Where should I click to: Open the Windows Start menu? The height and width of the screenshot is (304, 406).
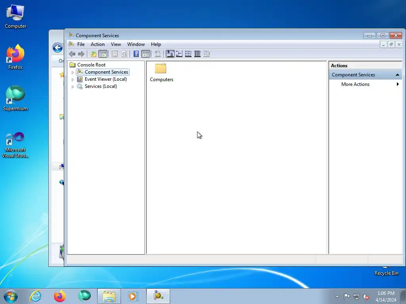pyautogui.click(x=11, y=296)
